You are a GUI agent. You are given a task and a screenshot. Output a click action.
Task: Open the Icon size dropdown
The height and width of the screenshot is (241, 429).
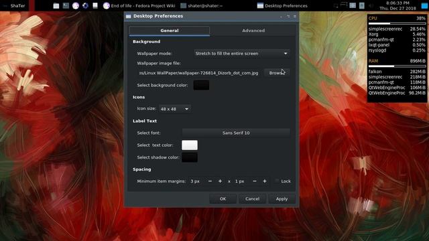174,108
